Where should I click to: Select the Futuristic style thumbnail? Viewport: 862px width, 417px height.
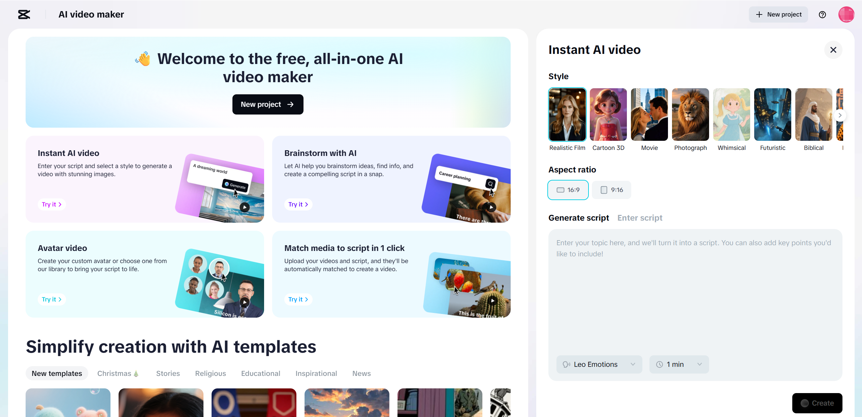point(772,115)
